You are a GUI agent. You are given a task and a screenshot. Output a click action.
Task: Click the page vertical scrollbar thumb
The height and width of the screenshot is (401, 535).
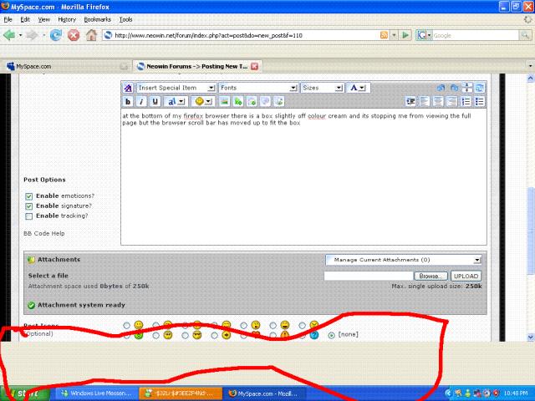pyautogui.click(x=530, y=231)
